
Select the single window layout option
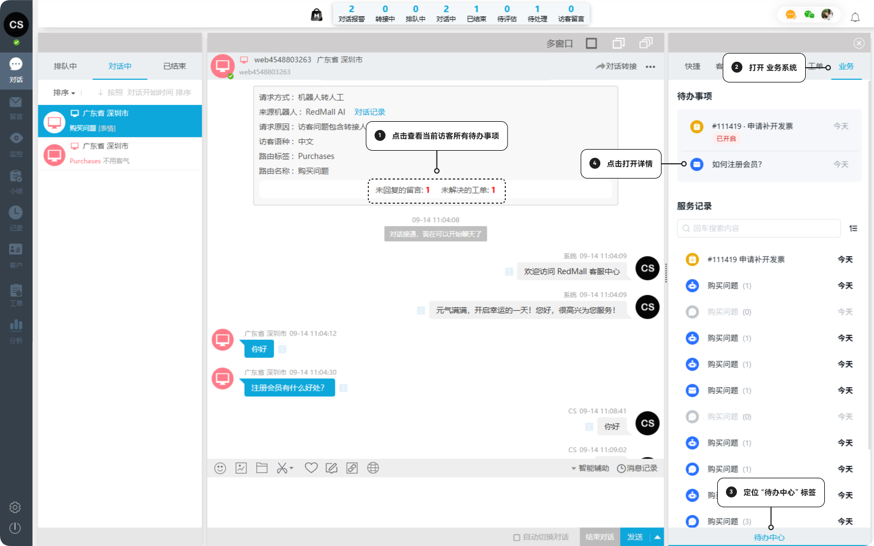[591, 43]
